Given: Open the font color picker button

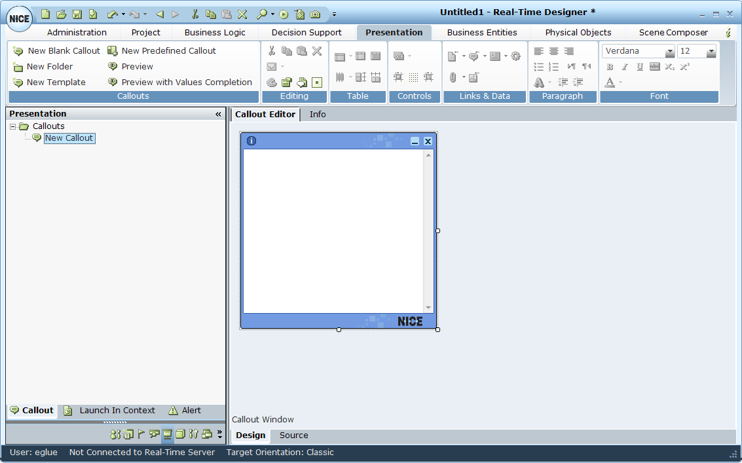Looking at the screenshot, I should (x=610, y=82).
